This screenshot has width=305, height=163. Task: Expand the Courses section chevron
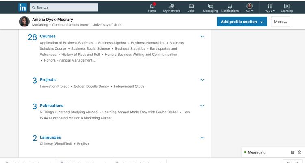pos(202,37)
